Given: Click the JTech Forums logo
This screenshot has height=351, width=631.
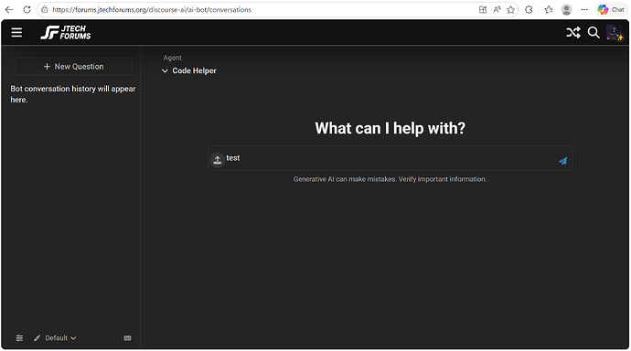Looking at the screenshot, I should point(66,33).
